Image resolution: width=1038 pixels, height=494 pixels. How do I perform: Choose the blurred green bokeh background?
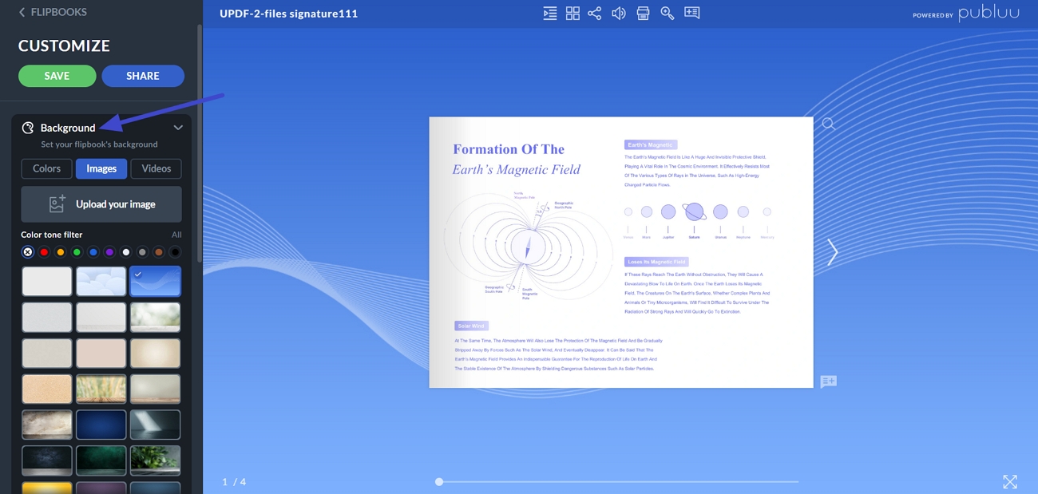click(156, 317)
